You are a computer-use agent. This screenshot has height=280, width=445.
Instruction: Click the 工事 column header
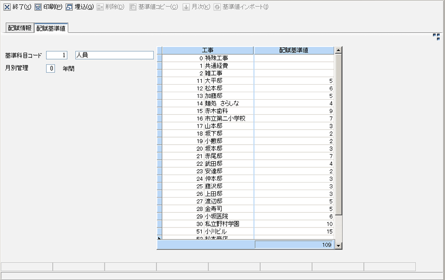[x=207, y=50]
